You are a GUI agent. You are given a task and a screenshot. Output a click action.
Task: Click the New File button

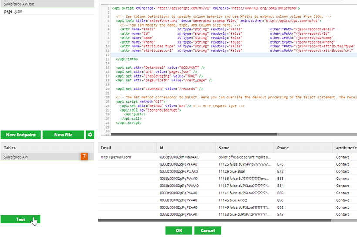click(63, 135)
